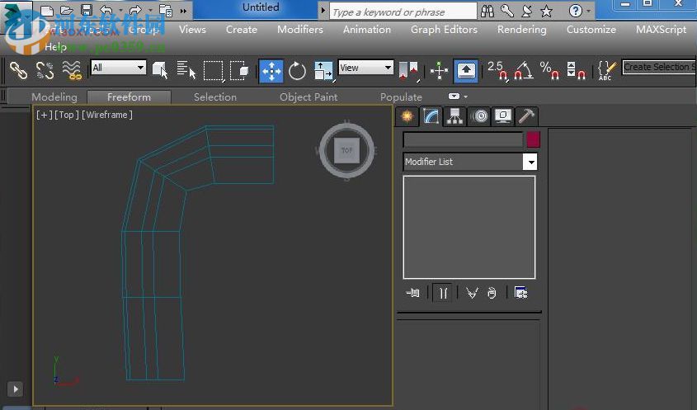Click the binoculars Search icon
697x410 pixels.
click(x=487, y=11)
